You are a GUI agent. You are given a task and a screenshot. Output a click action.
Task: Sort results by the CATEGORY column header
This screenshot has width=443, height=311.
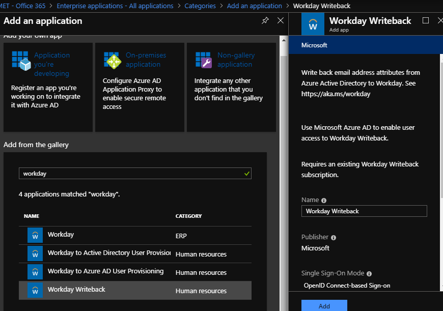click(x=188, y=216)
